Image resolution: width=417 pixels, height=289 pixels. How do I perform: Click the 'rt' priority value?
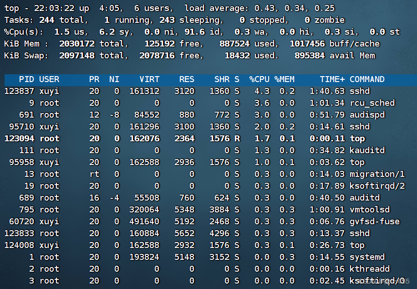tap(94, 174)
